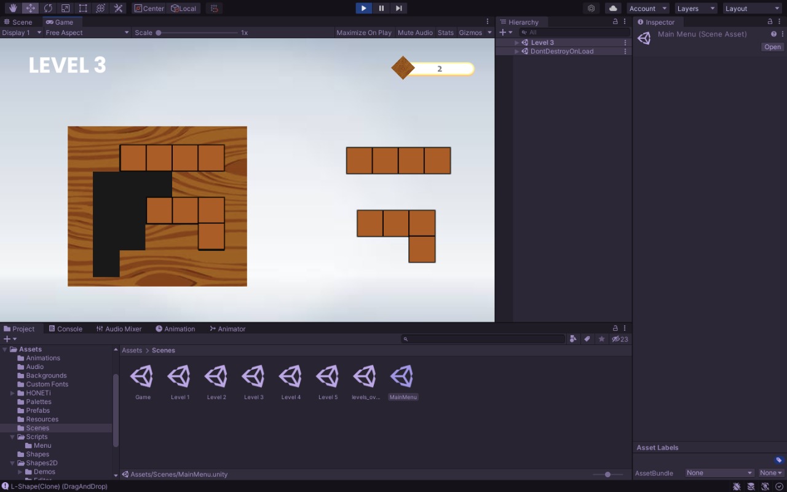Screen dimensions: 787x492
Task: Open the cloud Services icon
Action: pos(613,8)
